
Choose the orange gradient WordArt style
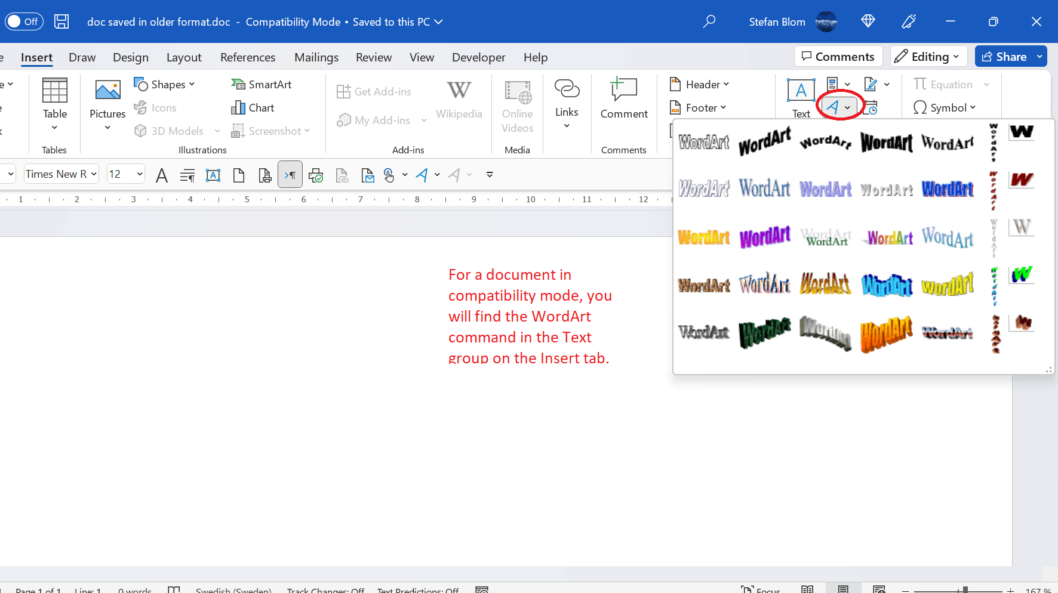[704, 237]
